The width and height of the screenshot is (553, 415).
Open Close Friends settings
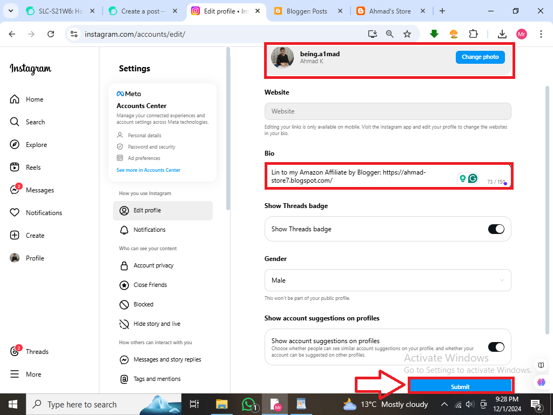tap(143, 285)
